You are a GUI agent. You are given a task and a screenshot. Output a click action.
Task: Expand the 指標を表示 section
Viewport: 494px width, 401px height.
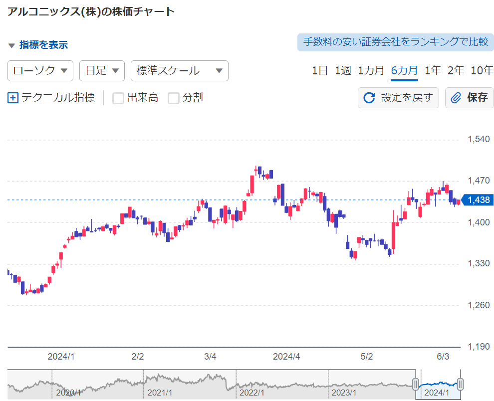(x=38, y=45)
